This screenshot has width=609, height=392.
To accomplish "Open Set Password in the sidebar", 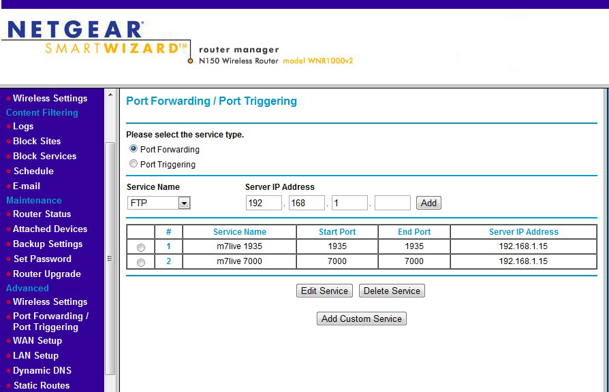I will [x=42, y=259].
